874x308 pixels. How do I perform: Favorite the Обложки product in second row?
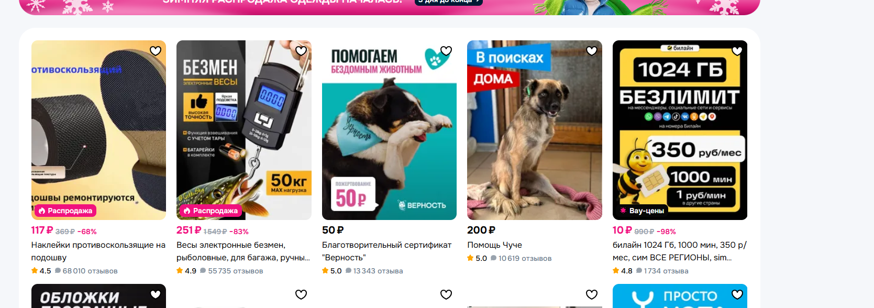click(x=156, y=294)
